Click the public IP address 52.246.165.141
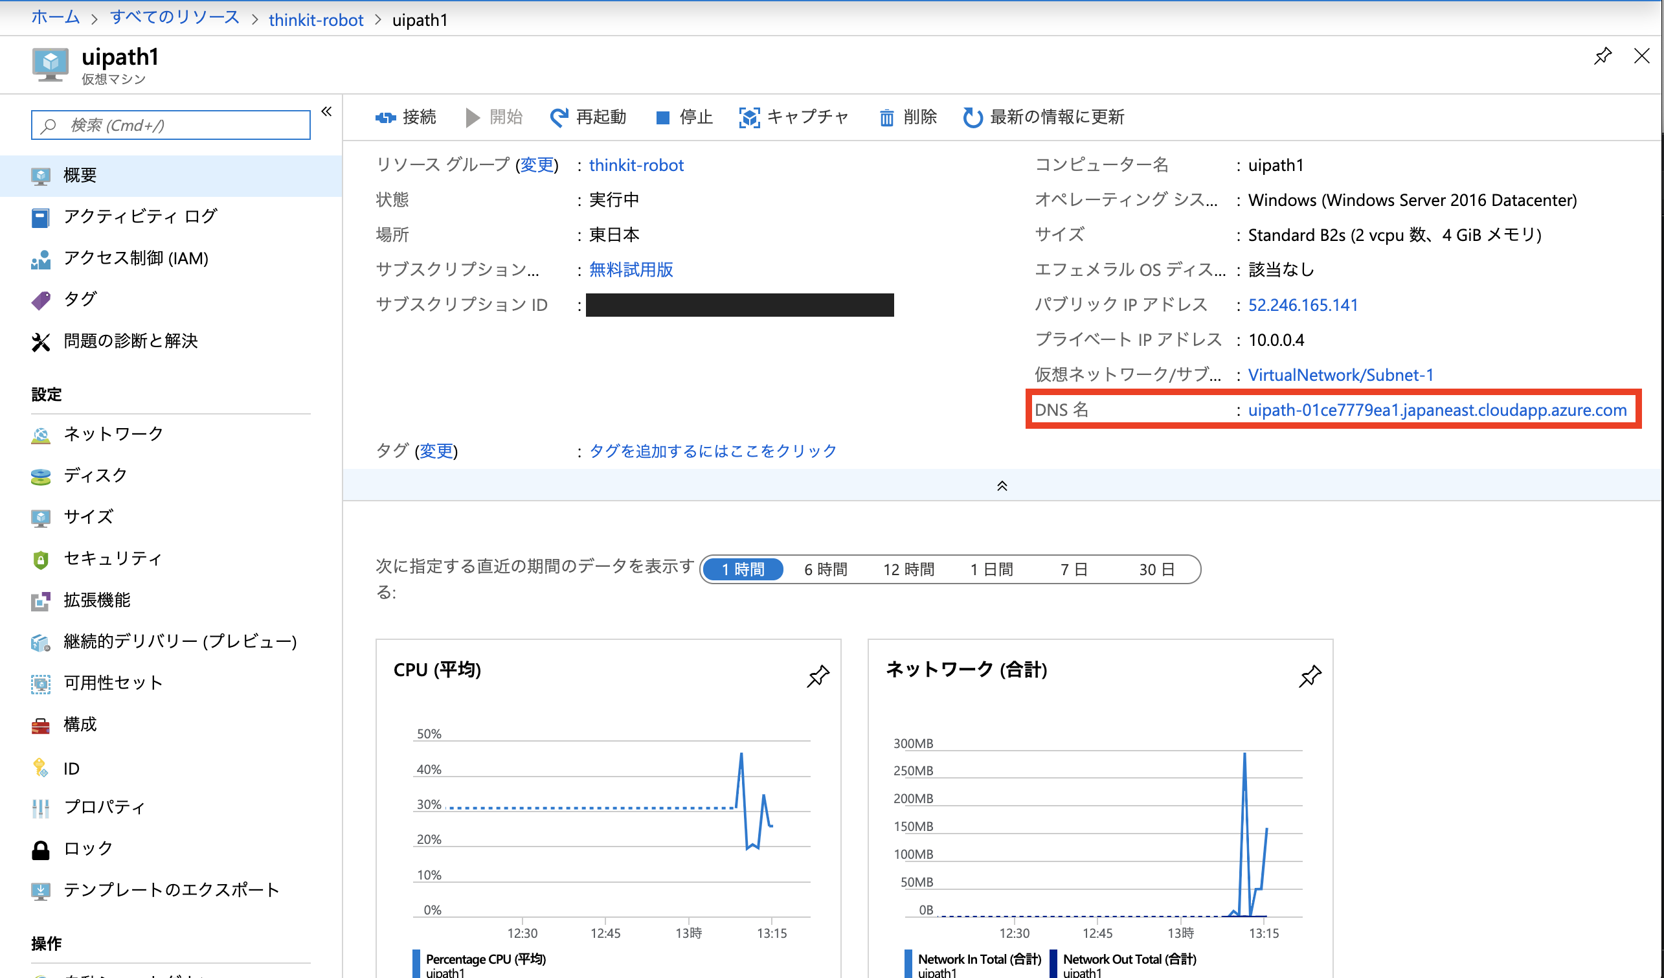This screenshot has height=978, width=1664. point(1302,305)
